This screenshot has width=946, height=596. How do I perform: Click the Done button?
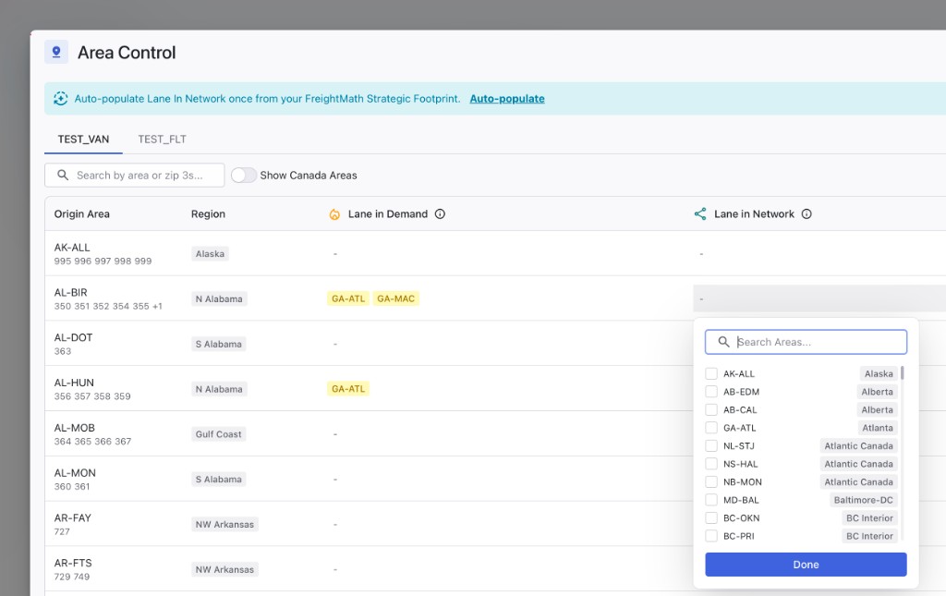(806, 565)
